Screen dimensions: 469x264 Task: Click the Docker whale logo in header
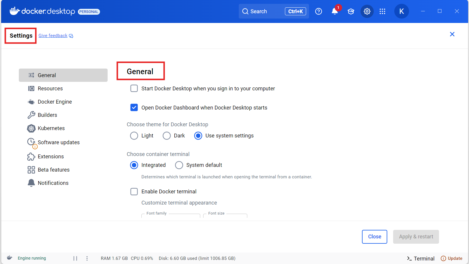pyautogui.click(x=15, y=11)
